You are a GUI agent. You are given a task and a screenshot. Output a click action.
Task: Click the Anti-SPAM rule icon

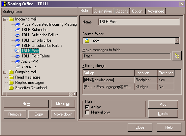point(18,61)
